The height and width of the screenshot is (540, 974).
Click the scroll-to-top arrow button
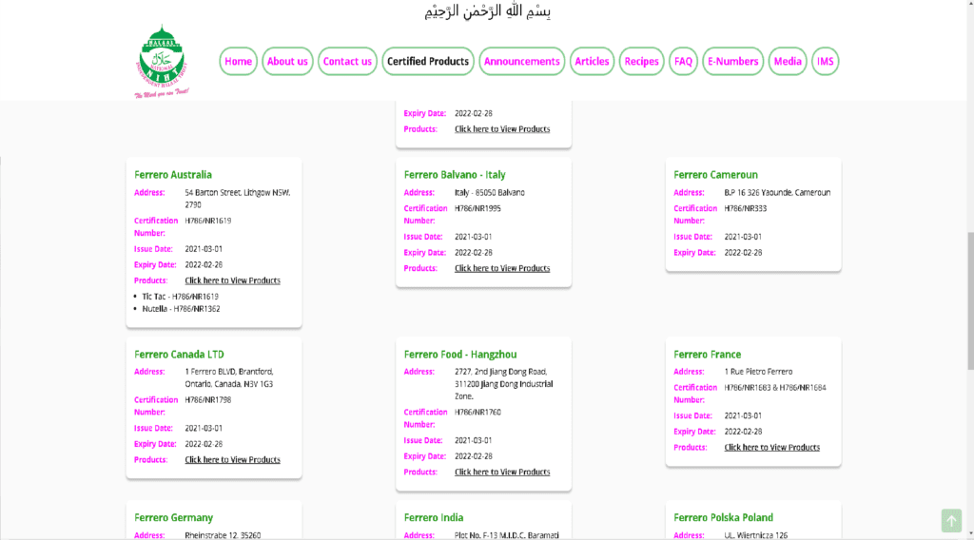click(951, 520)
